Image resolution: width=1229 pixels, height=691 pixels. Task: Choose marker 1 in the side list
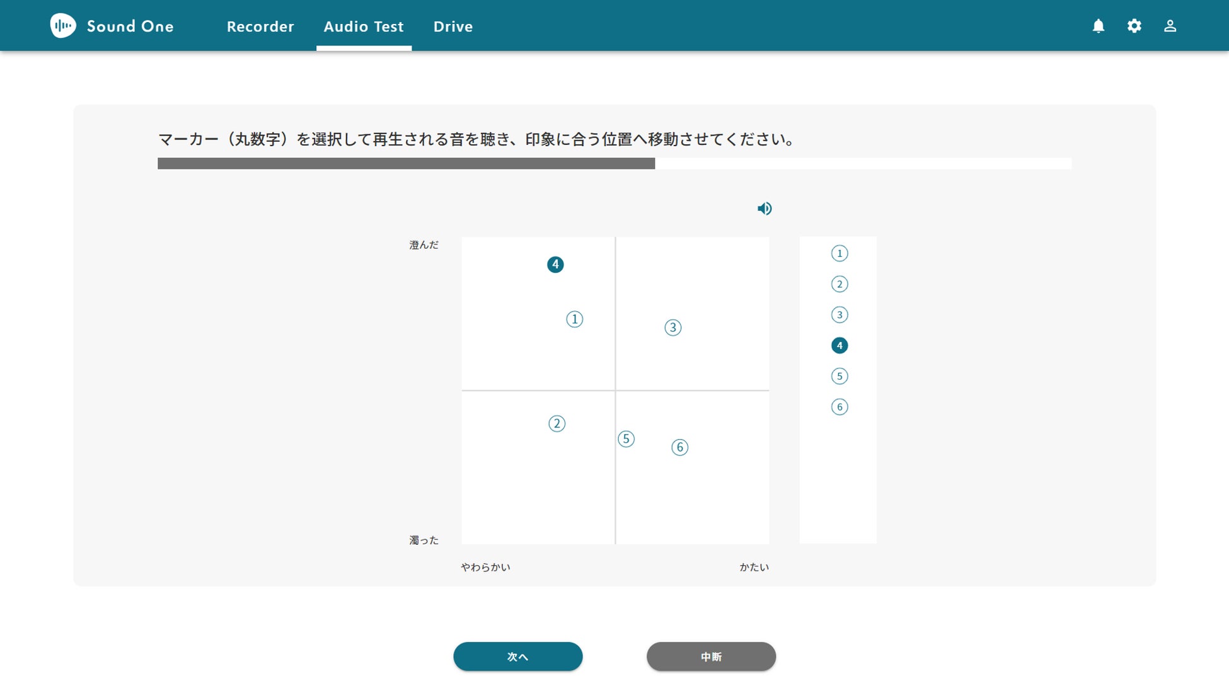click(840, 253)
